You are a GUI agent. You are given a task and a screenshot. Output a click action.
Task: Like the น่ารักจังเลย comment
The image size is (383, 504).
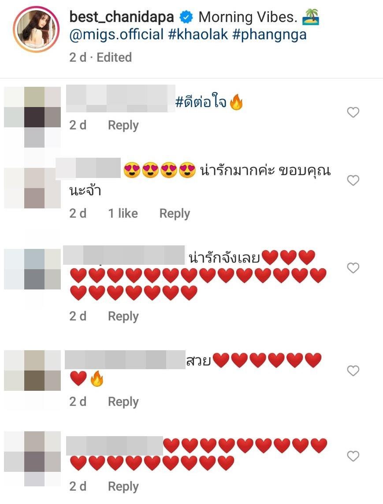click(353, 268)
